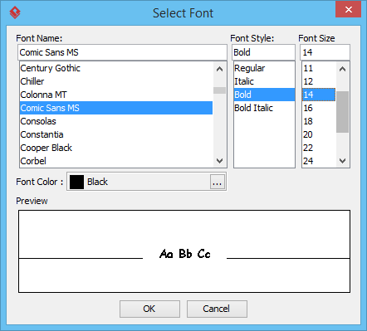Confirm the font with the OK button
Viewport: 367px width, 331px height.
149,309
